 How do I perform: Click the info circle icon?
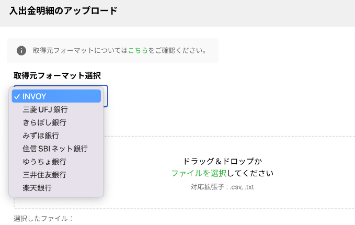click(x=21, y=51)
